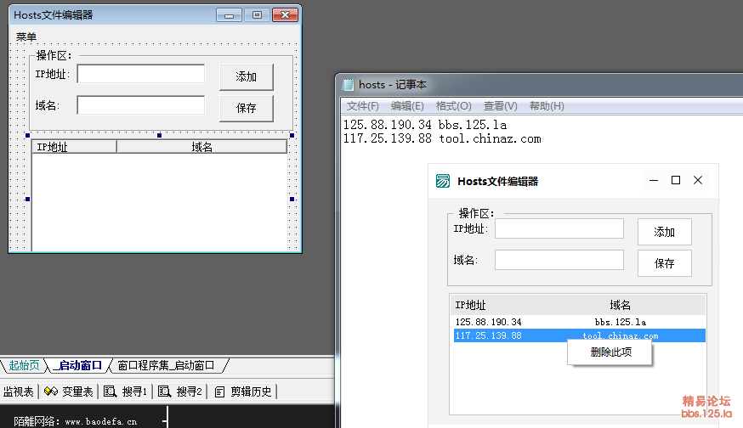Minimize the running Hosts文件编辑器 window
The height and width of the screenshot is (428, 743).
(654, 180)
